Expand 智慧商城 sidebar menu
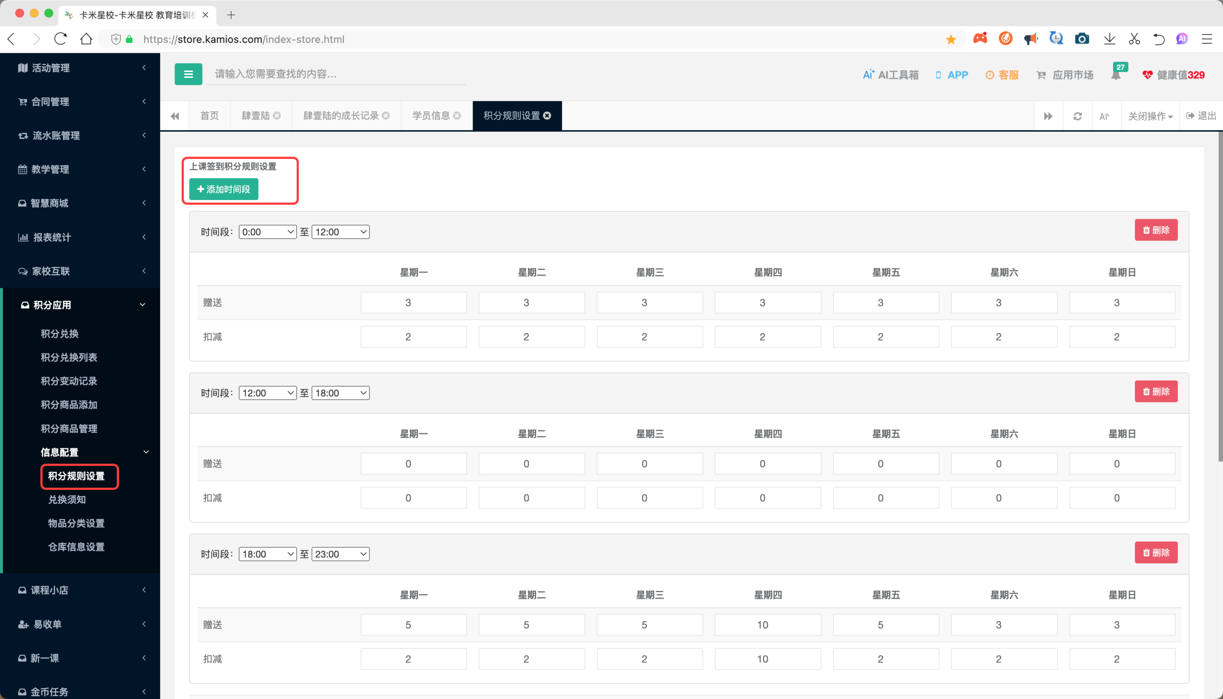The height and width of the screenshot is (699, 1223). point(80,203)
